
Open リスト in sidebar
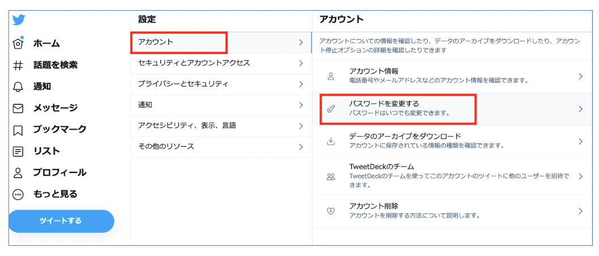point(47,151)
